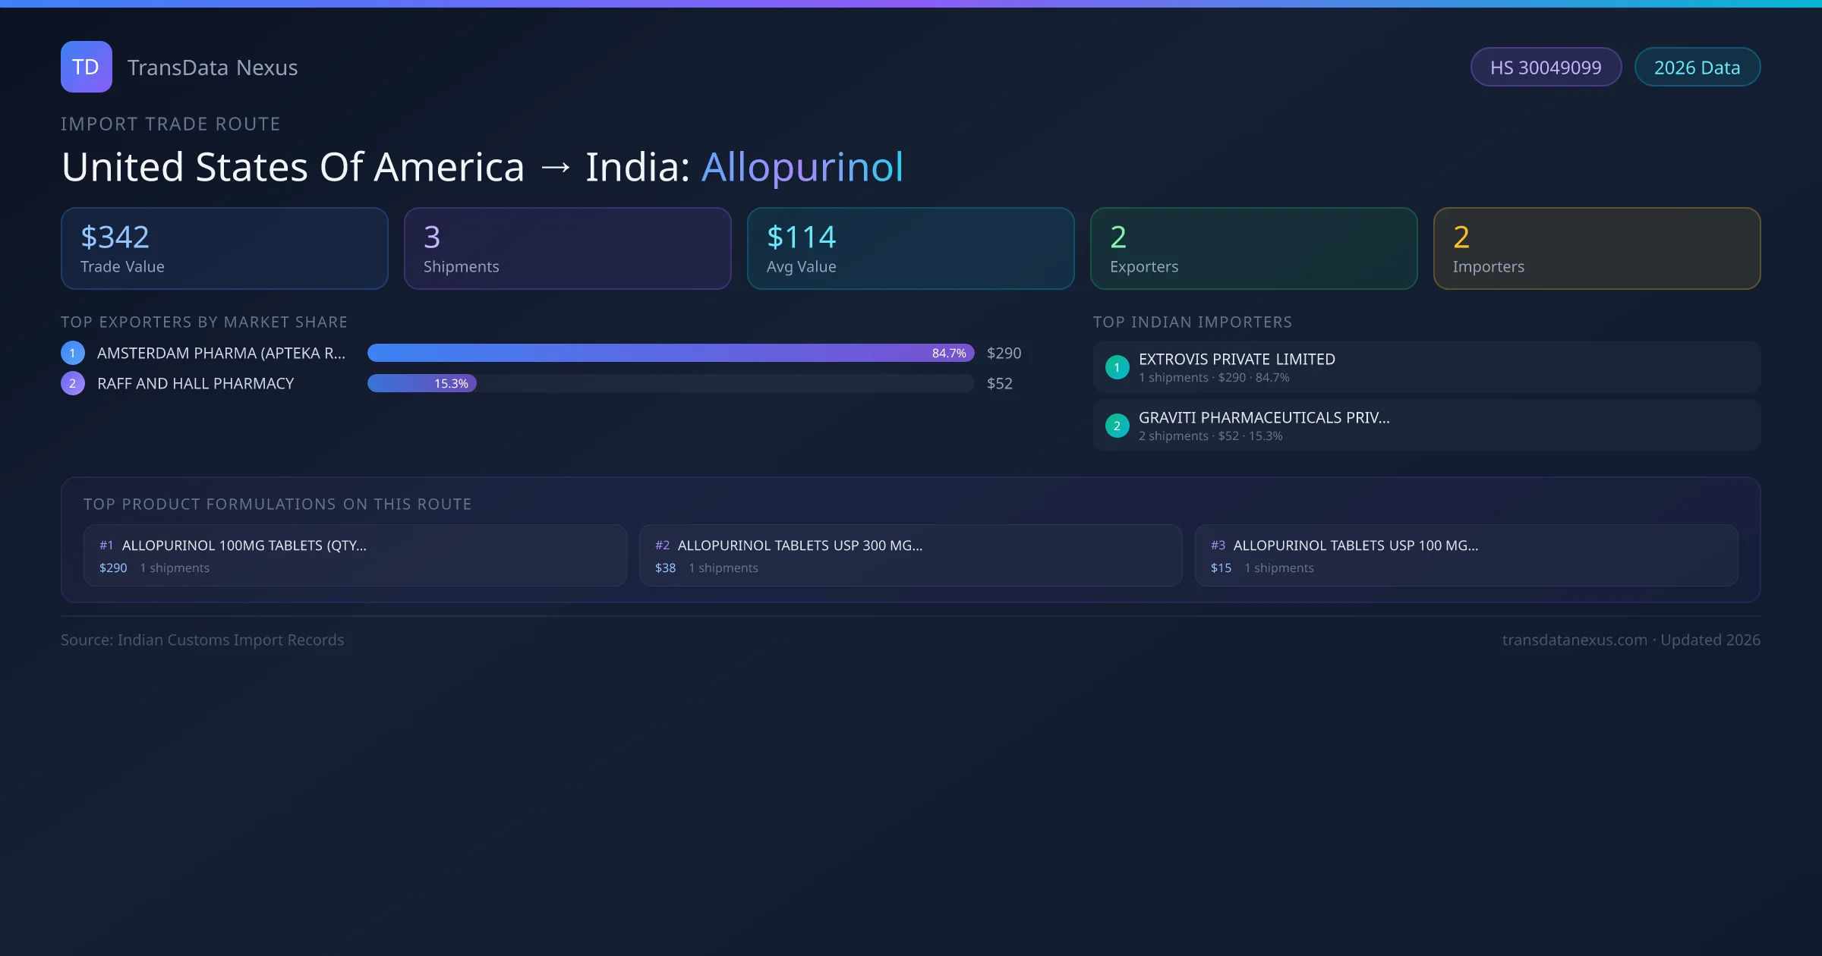Select the Trade Value stat card

tap(224, 248)
